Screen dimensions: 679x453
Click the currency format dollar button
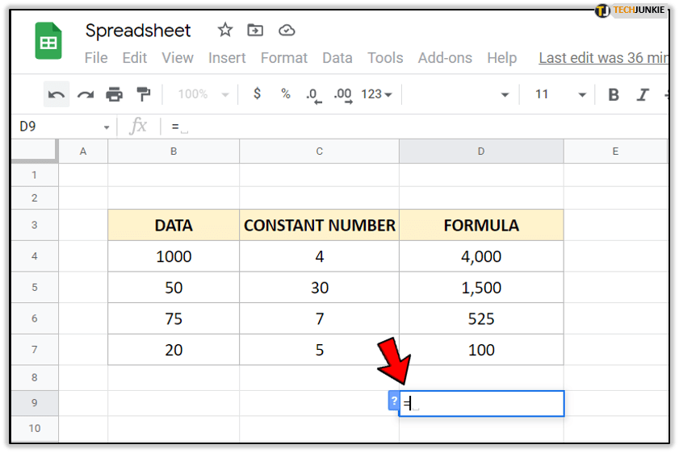258,94
